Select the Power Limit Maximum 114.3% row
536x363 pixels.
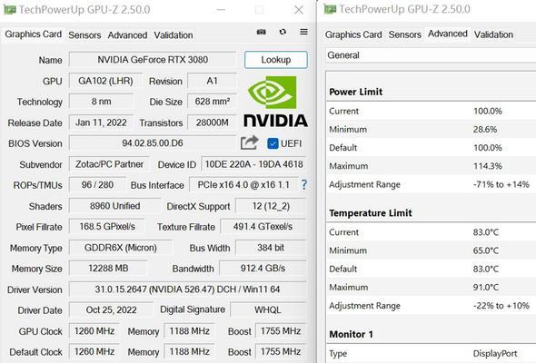click(x=432, y=166)
